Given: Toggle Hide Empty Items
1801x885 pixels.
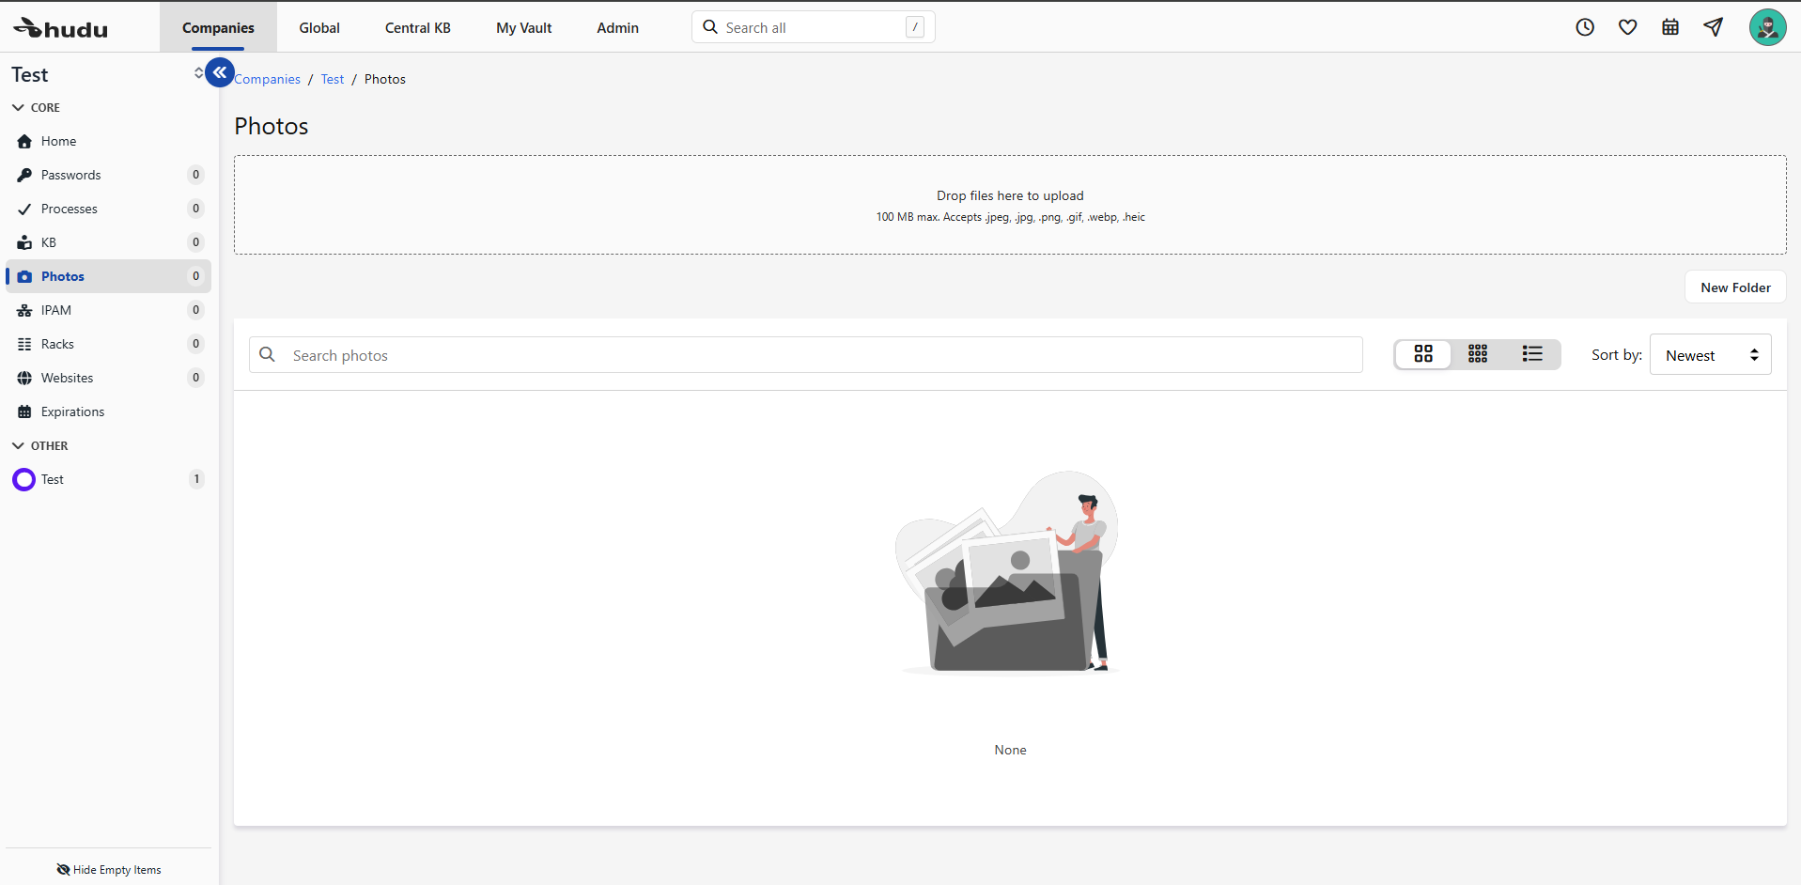Looking at the screenshot, I should point(109,870).
